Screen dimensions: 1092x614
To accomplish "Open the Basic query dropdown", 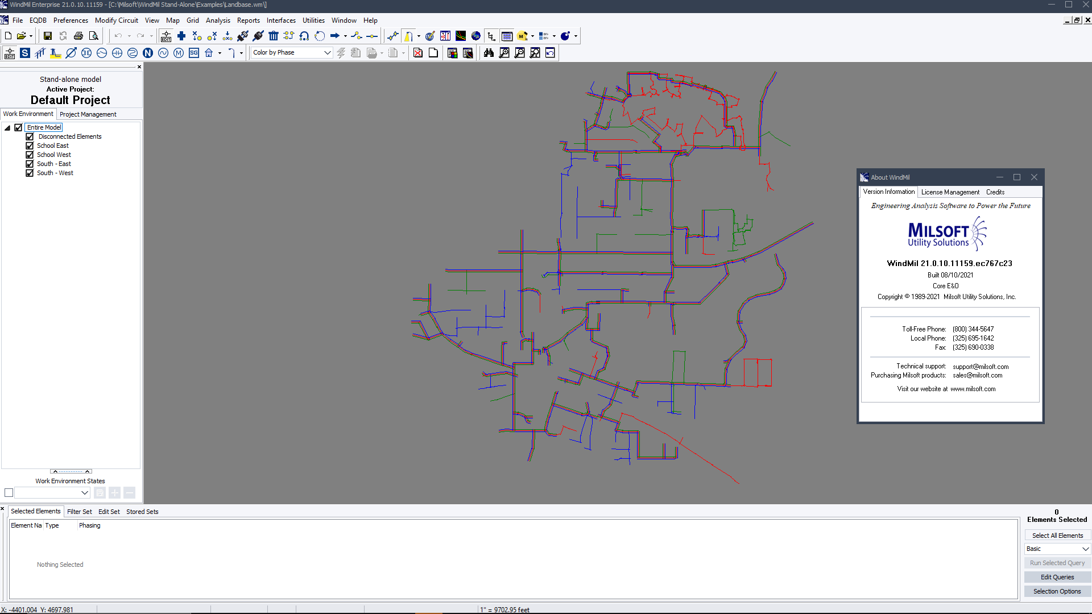I will 1058,549.
